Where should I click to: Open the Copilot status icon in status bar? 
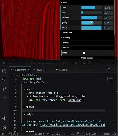pos(78,134)
